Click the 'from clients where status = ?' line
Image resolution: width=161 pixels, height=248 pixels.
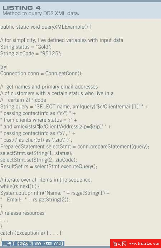point(39,120)
